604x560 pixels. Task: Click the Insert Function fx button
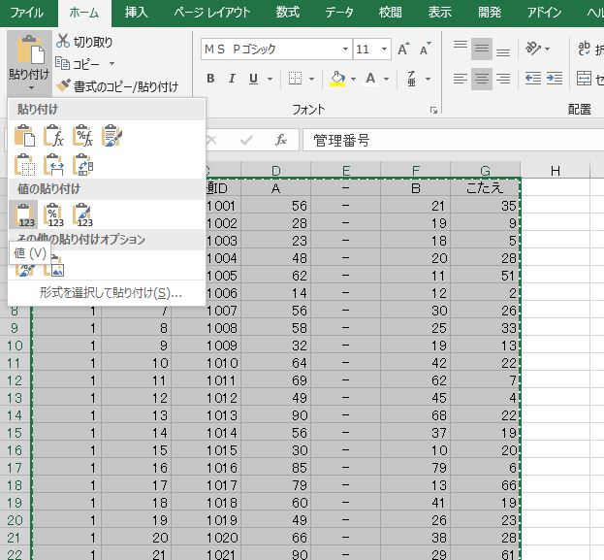tap(281, 140)
